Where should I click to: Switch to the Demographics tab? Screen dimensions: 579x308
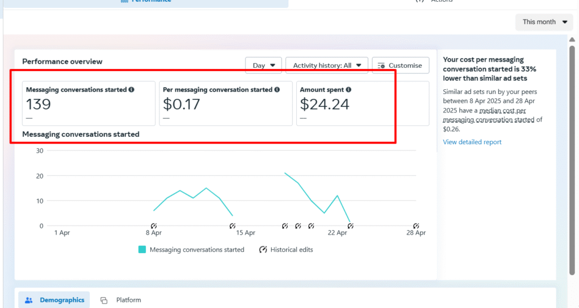coord(54,300)
